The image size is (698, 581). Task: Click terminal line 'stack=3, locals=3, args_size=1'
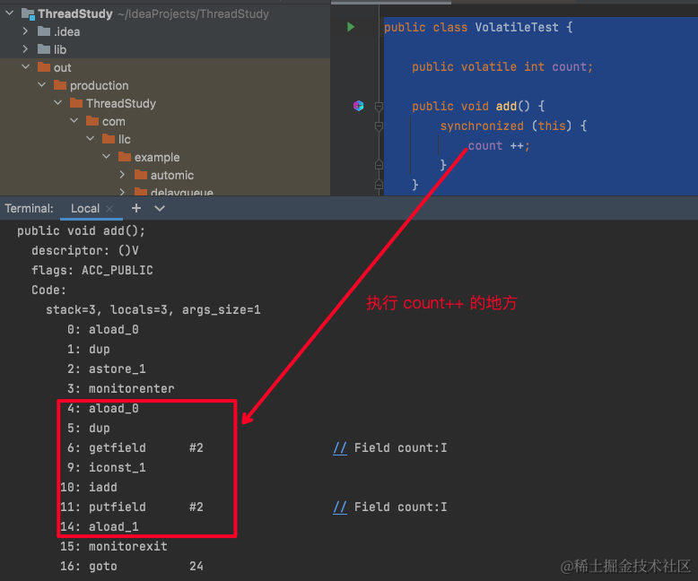153,309
